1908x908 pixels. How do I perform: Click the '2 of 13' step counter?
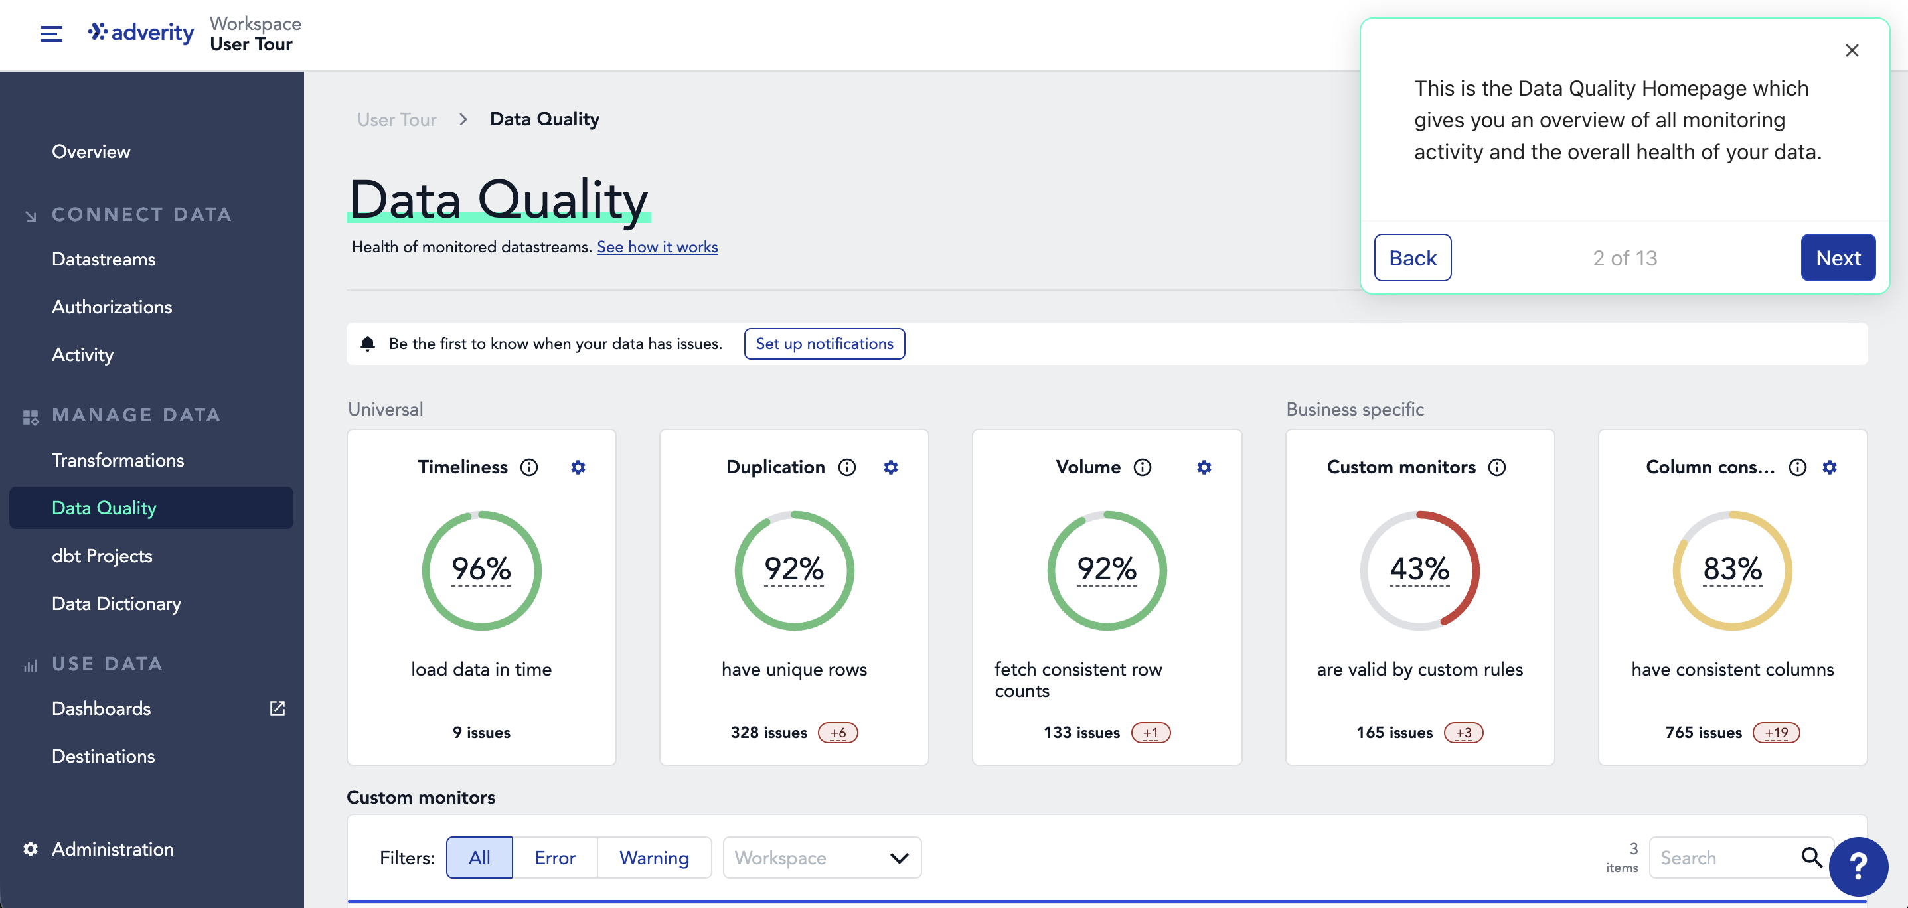tap(1625, 258)
